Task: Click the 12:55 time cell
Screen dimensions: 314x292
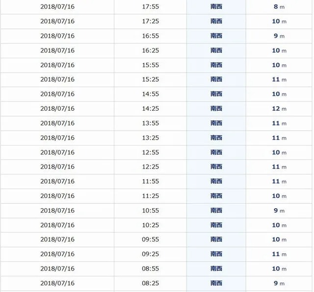Action: (x=150, y=152)
